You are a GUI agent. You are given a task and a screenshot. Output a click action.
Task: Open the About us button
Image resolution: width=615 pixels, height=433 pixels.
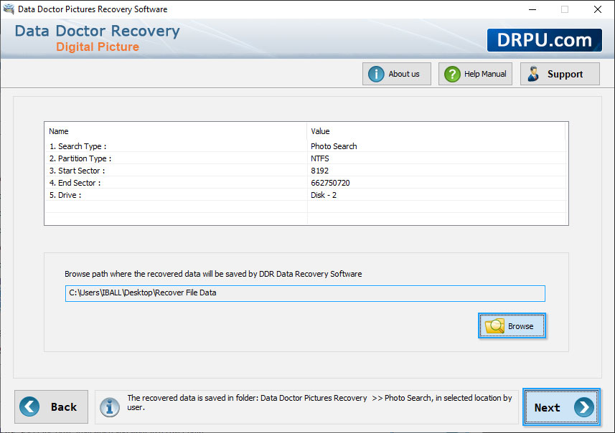pyautogui.click(x=397, y=74)
